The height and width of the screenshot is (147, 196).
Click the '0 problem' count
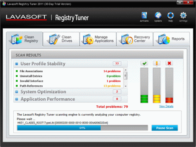pyautogui.click(x=114, y=76)
